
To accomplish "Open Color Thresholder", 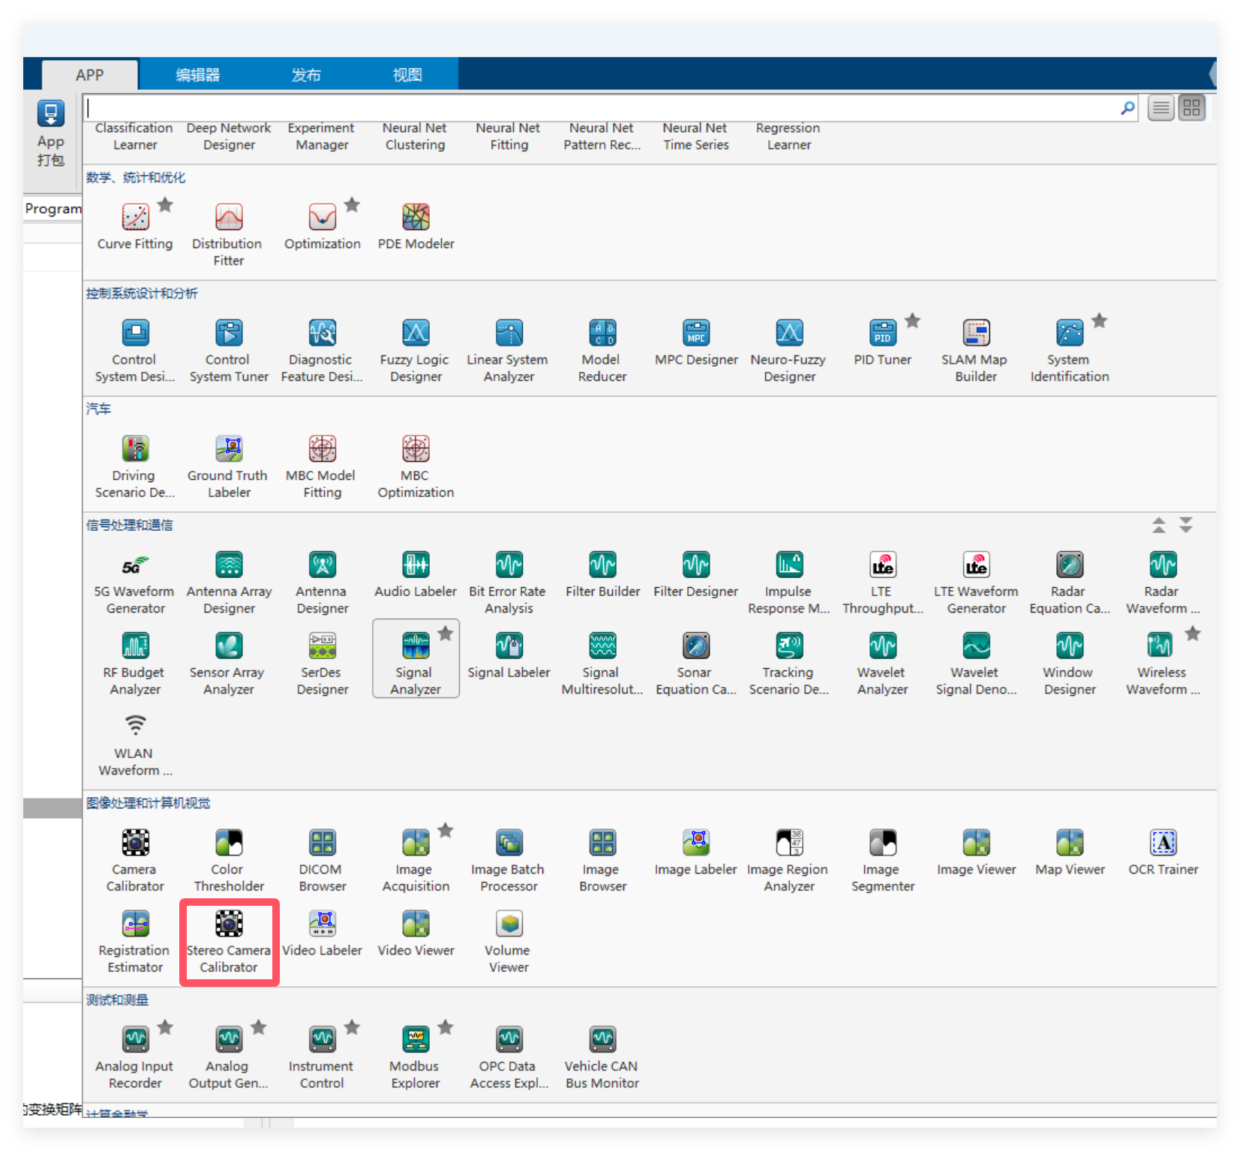I will pos(229,860).
